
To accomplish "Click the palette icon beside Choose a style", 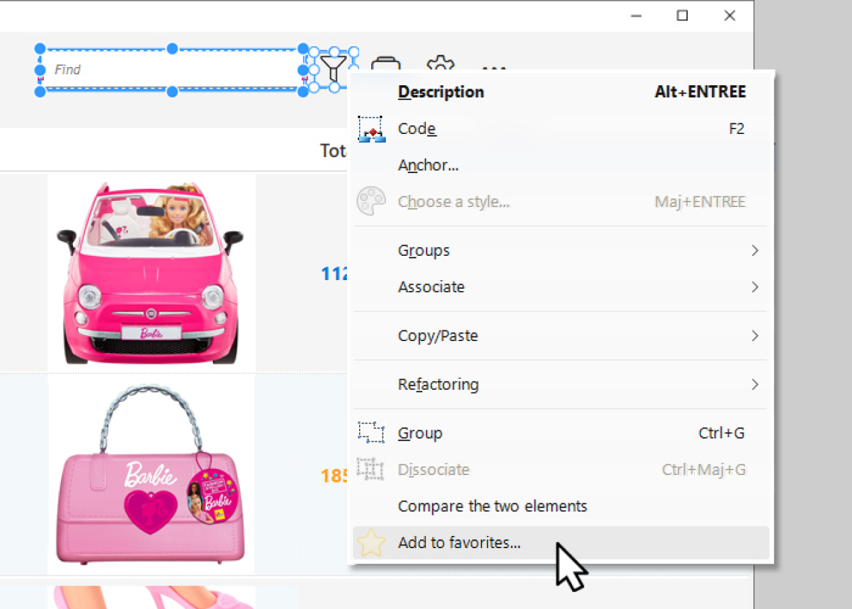I will pos(371,202).
